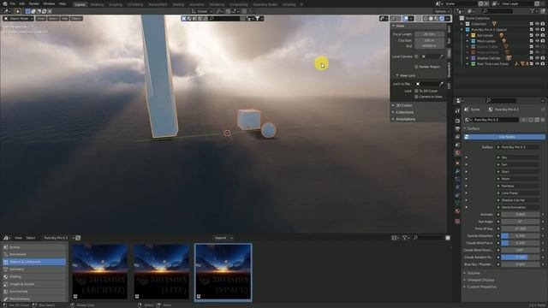Open the Modifiers wrench properties tab
Viewport: 548px width, 308px height.
(457, 171)
